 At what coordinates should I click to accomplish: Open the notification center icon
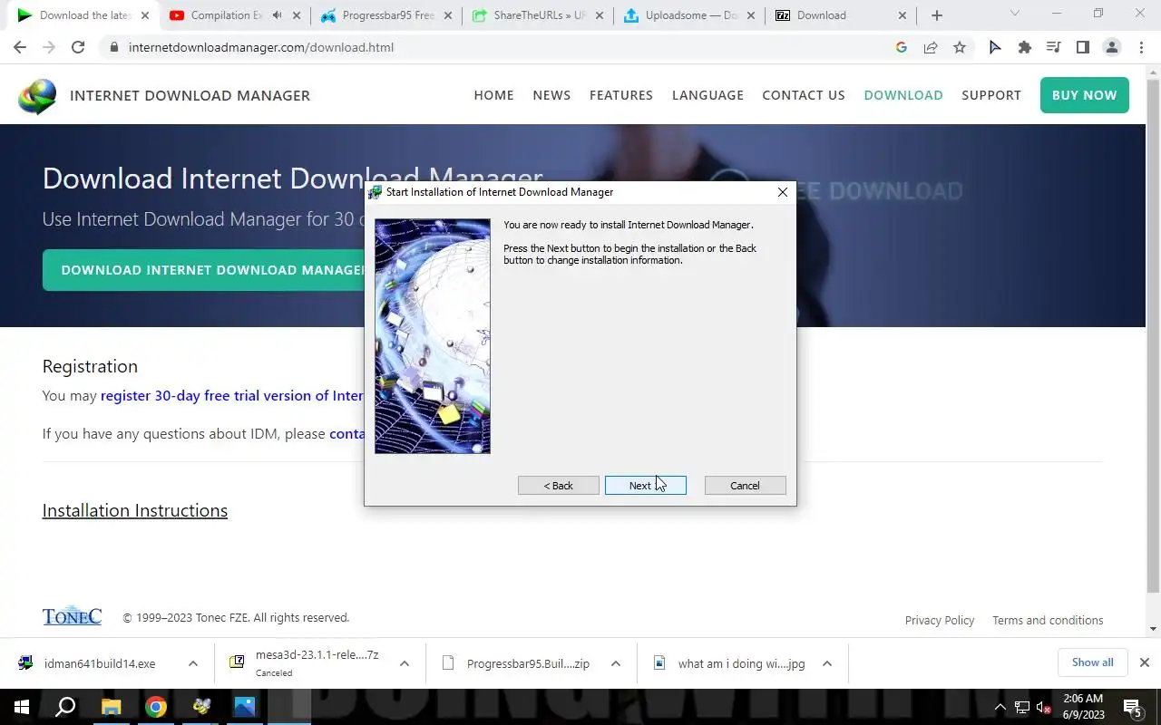click(1132, 707)
